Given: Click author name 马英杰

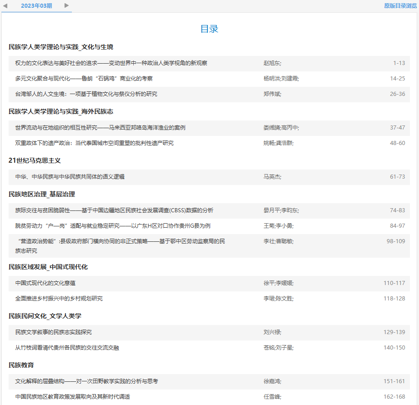Looking at the screenshot, I should 272,177.
